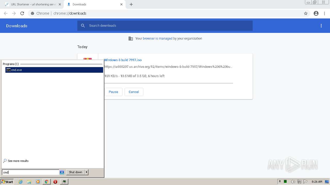330x185 pixels.
Task: Open Windows Media Player from taskbar
Action: [38, 182]
